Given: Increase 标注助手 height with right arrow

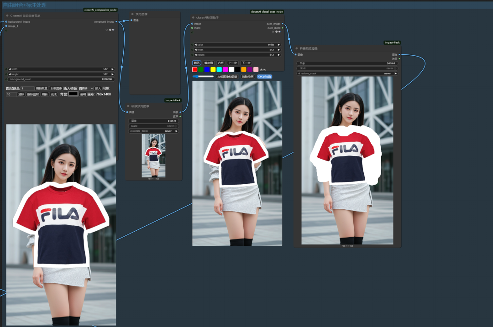Looking at the screenshot, I should (x=278, y=55).
